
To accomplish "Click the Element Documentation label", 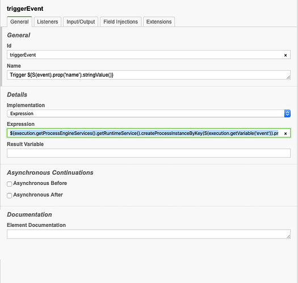I will (x=36, y=225).
